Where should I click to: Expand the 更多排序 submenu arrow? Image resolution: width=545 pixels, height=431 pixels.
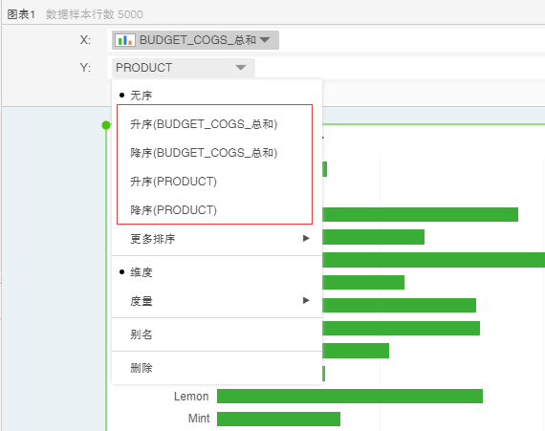[306, 238]
